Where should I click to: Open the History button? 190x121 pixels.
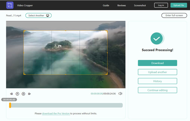pyautogui.click(x=157, y=81)
